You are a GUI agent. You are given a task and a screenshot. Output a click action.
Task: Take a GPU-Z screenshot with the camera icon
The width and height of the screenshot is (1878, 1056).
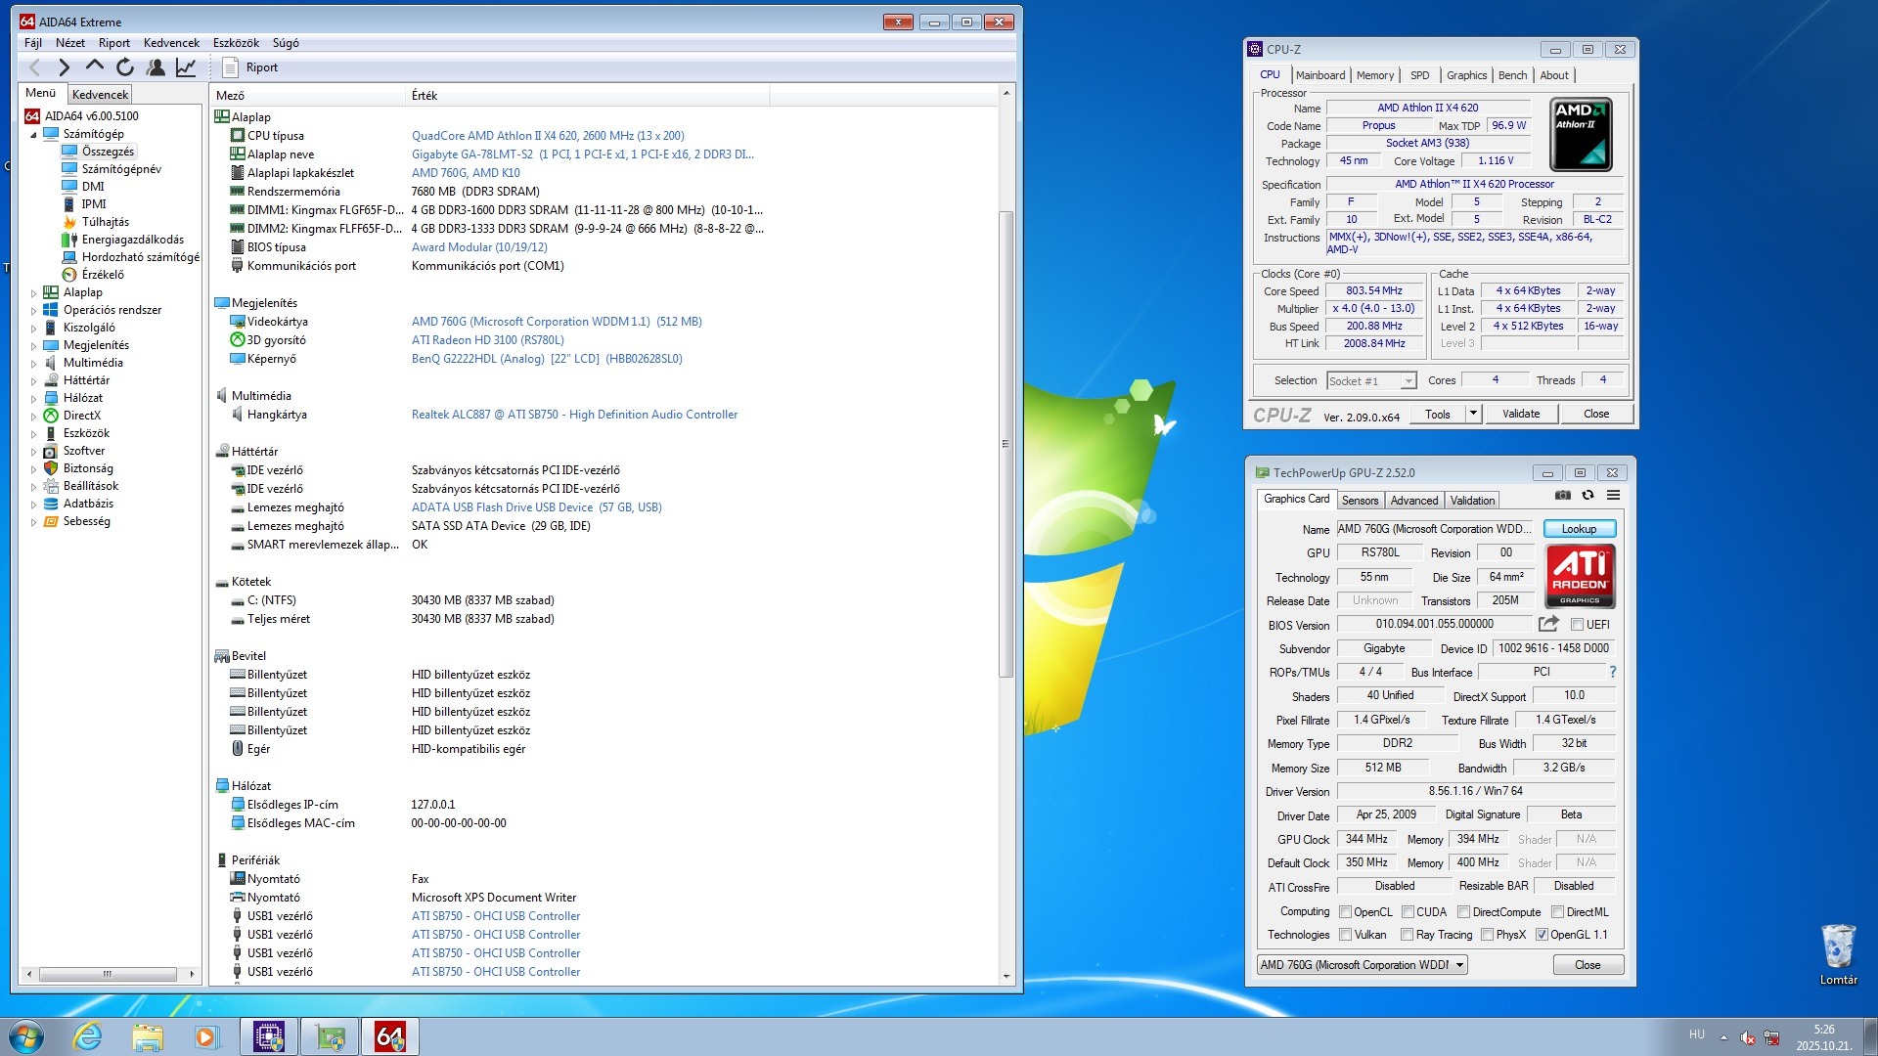1563,496
